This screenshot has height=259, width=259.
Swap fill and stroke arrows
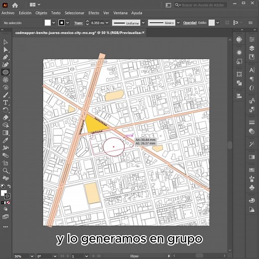pos(9,186)
